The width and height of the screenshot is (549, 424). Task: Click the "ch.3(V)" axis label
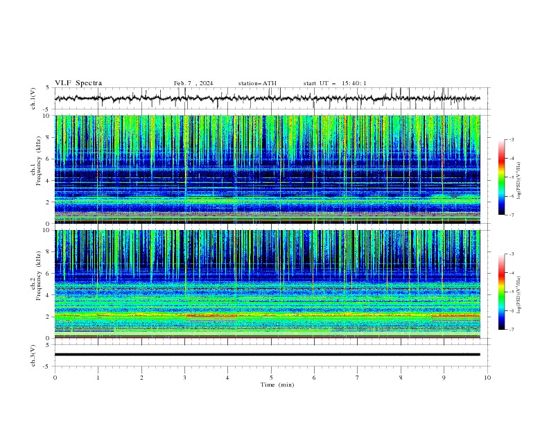click(33, 355)
